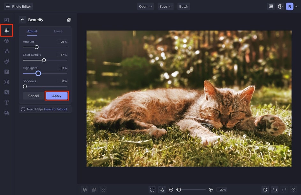Click the Highlights slider handle

pyautogui.click(x=38, y=73)
